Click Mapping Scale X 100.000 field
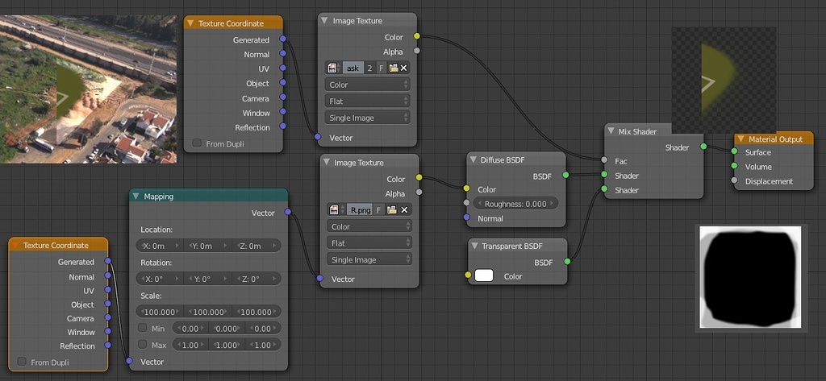Viewport: 826px width, 381px height. 160,312
